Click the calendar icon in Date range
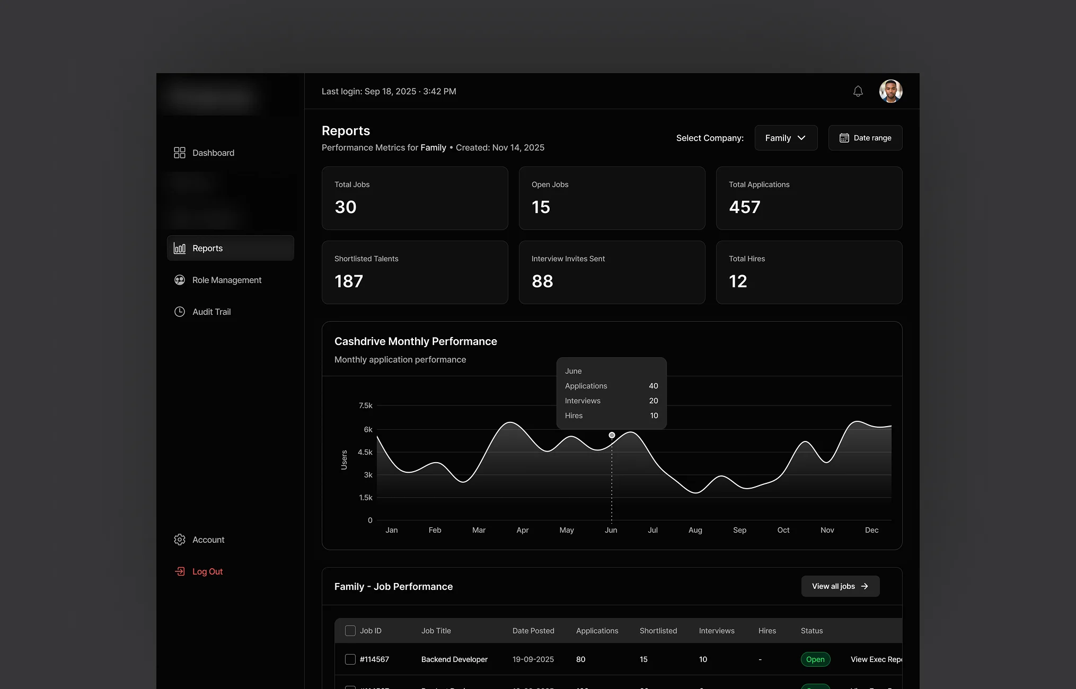This screenshot has height=689, width=1076. [x=844, y=138]
